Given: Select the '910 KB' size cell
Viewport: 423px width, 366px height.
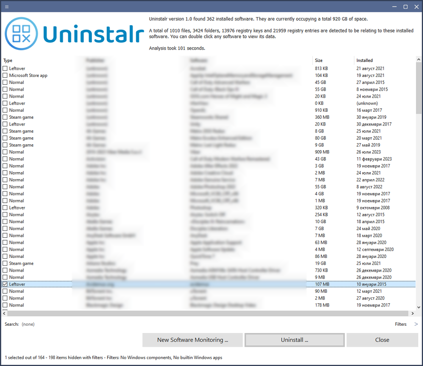Looking at the screenshot, I should pos(321,110).
